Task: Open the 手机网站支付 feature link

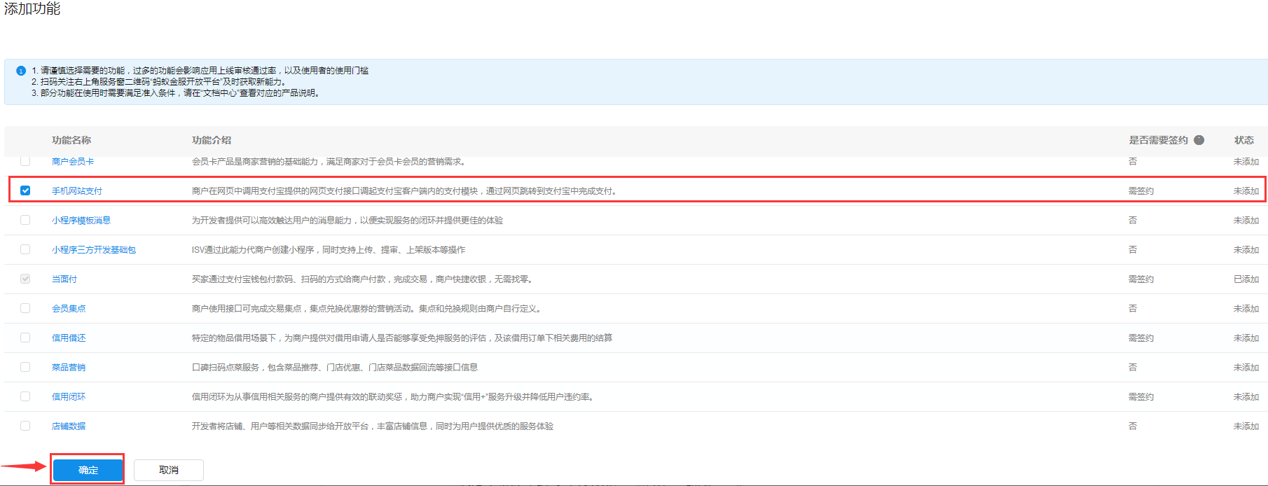Action: pyautogui.click(x=77, y=191)
